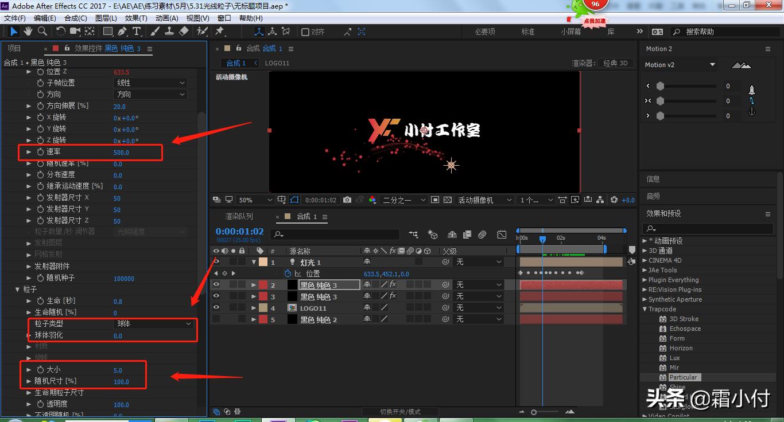Open the 50% magnification dropdown

255,200
